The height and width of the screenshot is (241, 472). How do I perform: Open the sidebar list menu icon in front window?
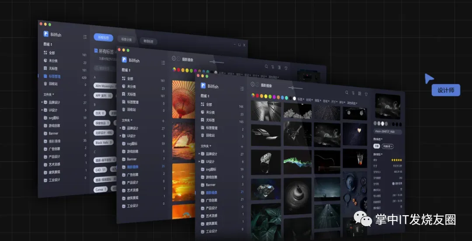[242, 88]
